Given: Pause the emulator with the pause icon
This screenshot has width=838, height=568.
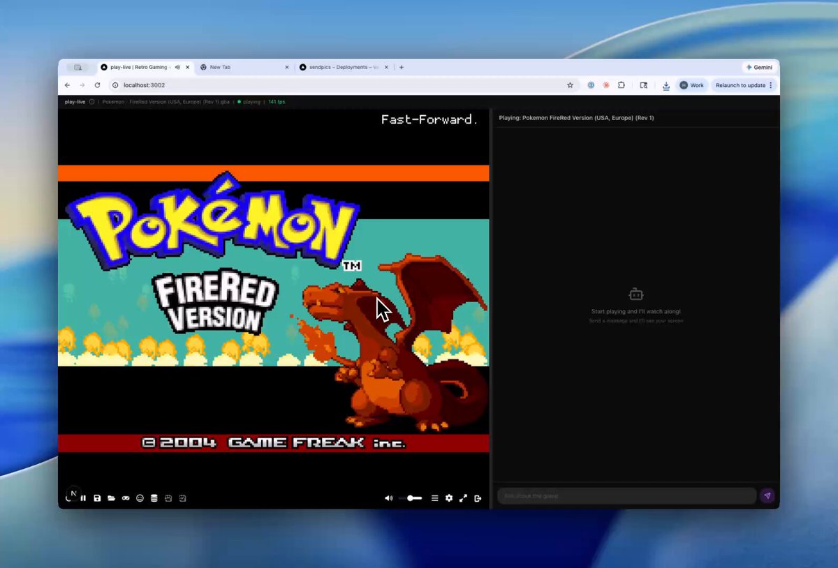Looking at the screenshot, I should (83, 498).
